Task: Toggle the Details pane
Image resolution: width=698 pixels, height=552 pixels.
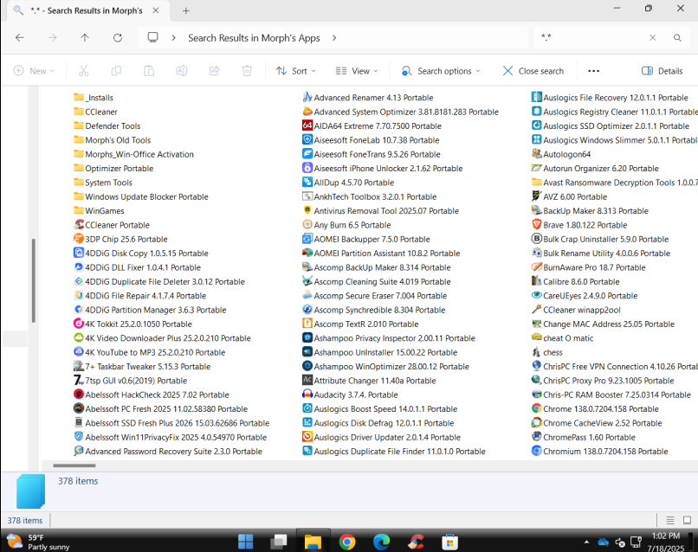Action: tap(662, 71)
